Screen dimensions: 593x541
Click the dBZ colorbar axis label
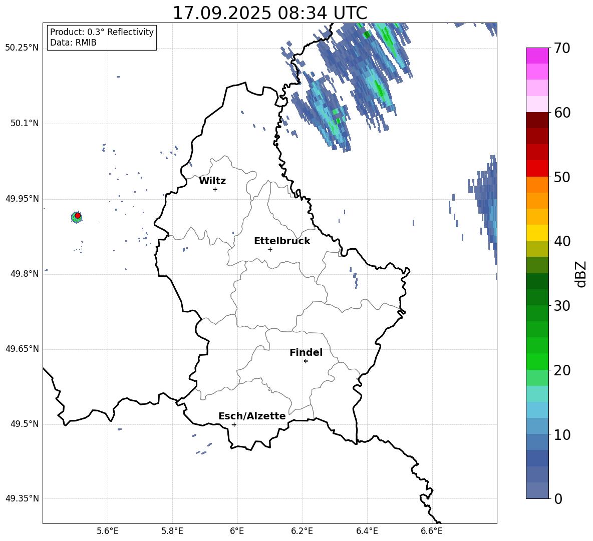581,274
